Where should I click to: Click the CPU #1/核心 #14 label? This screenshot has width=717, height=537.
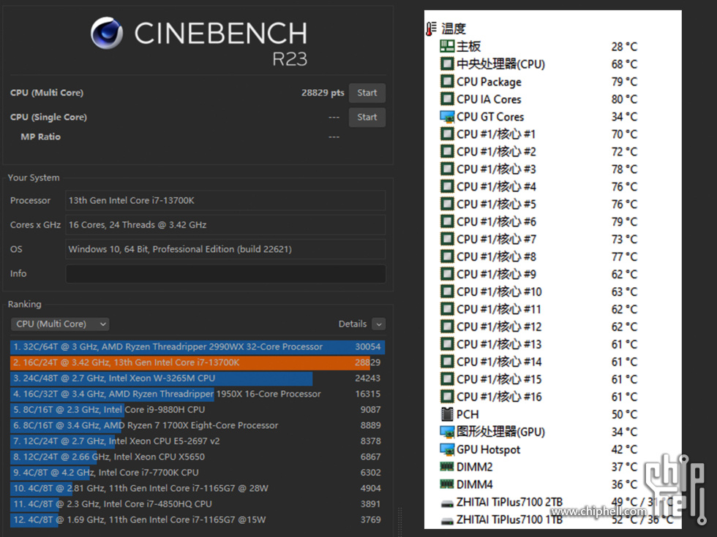(499, 362)
